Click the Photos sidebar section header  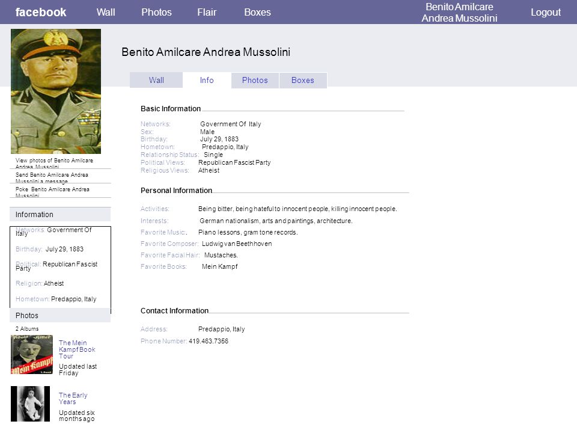[60, 316]
